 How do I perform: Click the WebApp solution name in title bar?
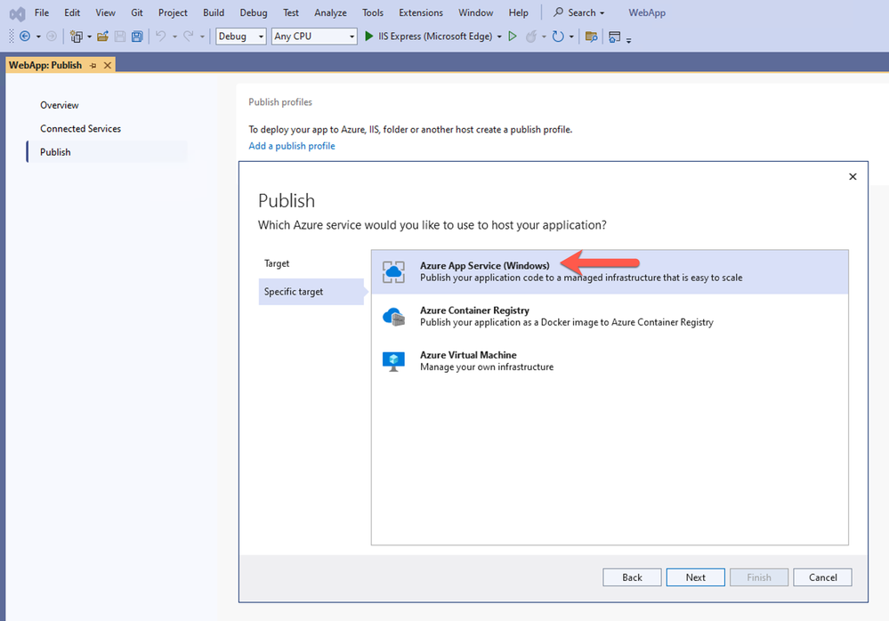[x=647, y=12]
